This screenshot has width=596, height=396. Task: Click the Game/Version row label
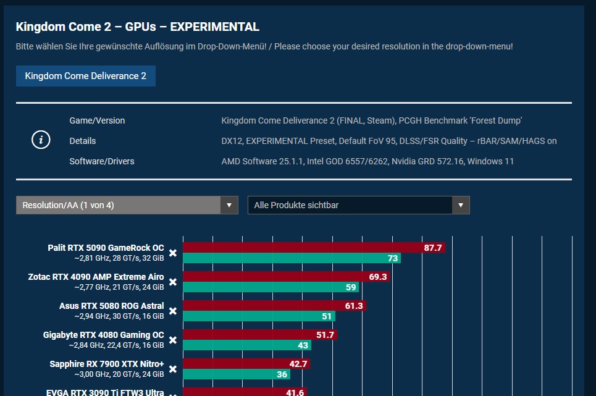(x=97, y=120)
